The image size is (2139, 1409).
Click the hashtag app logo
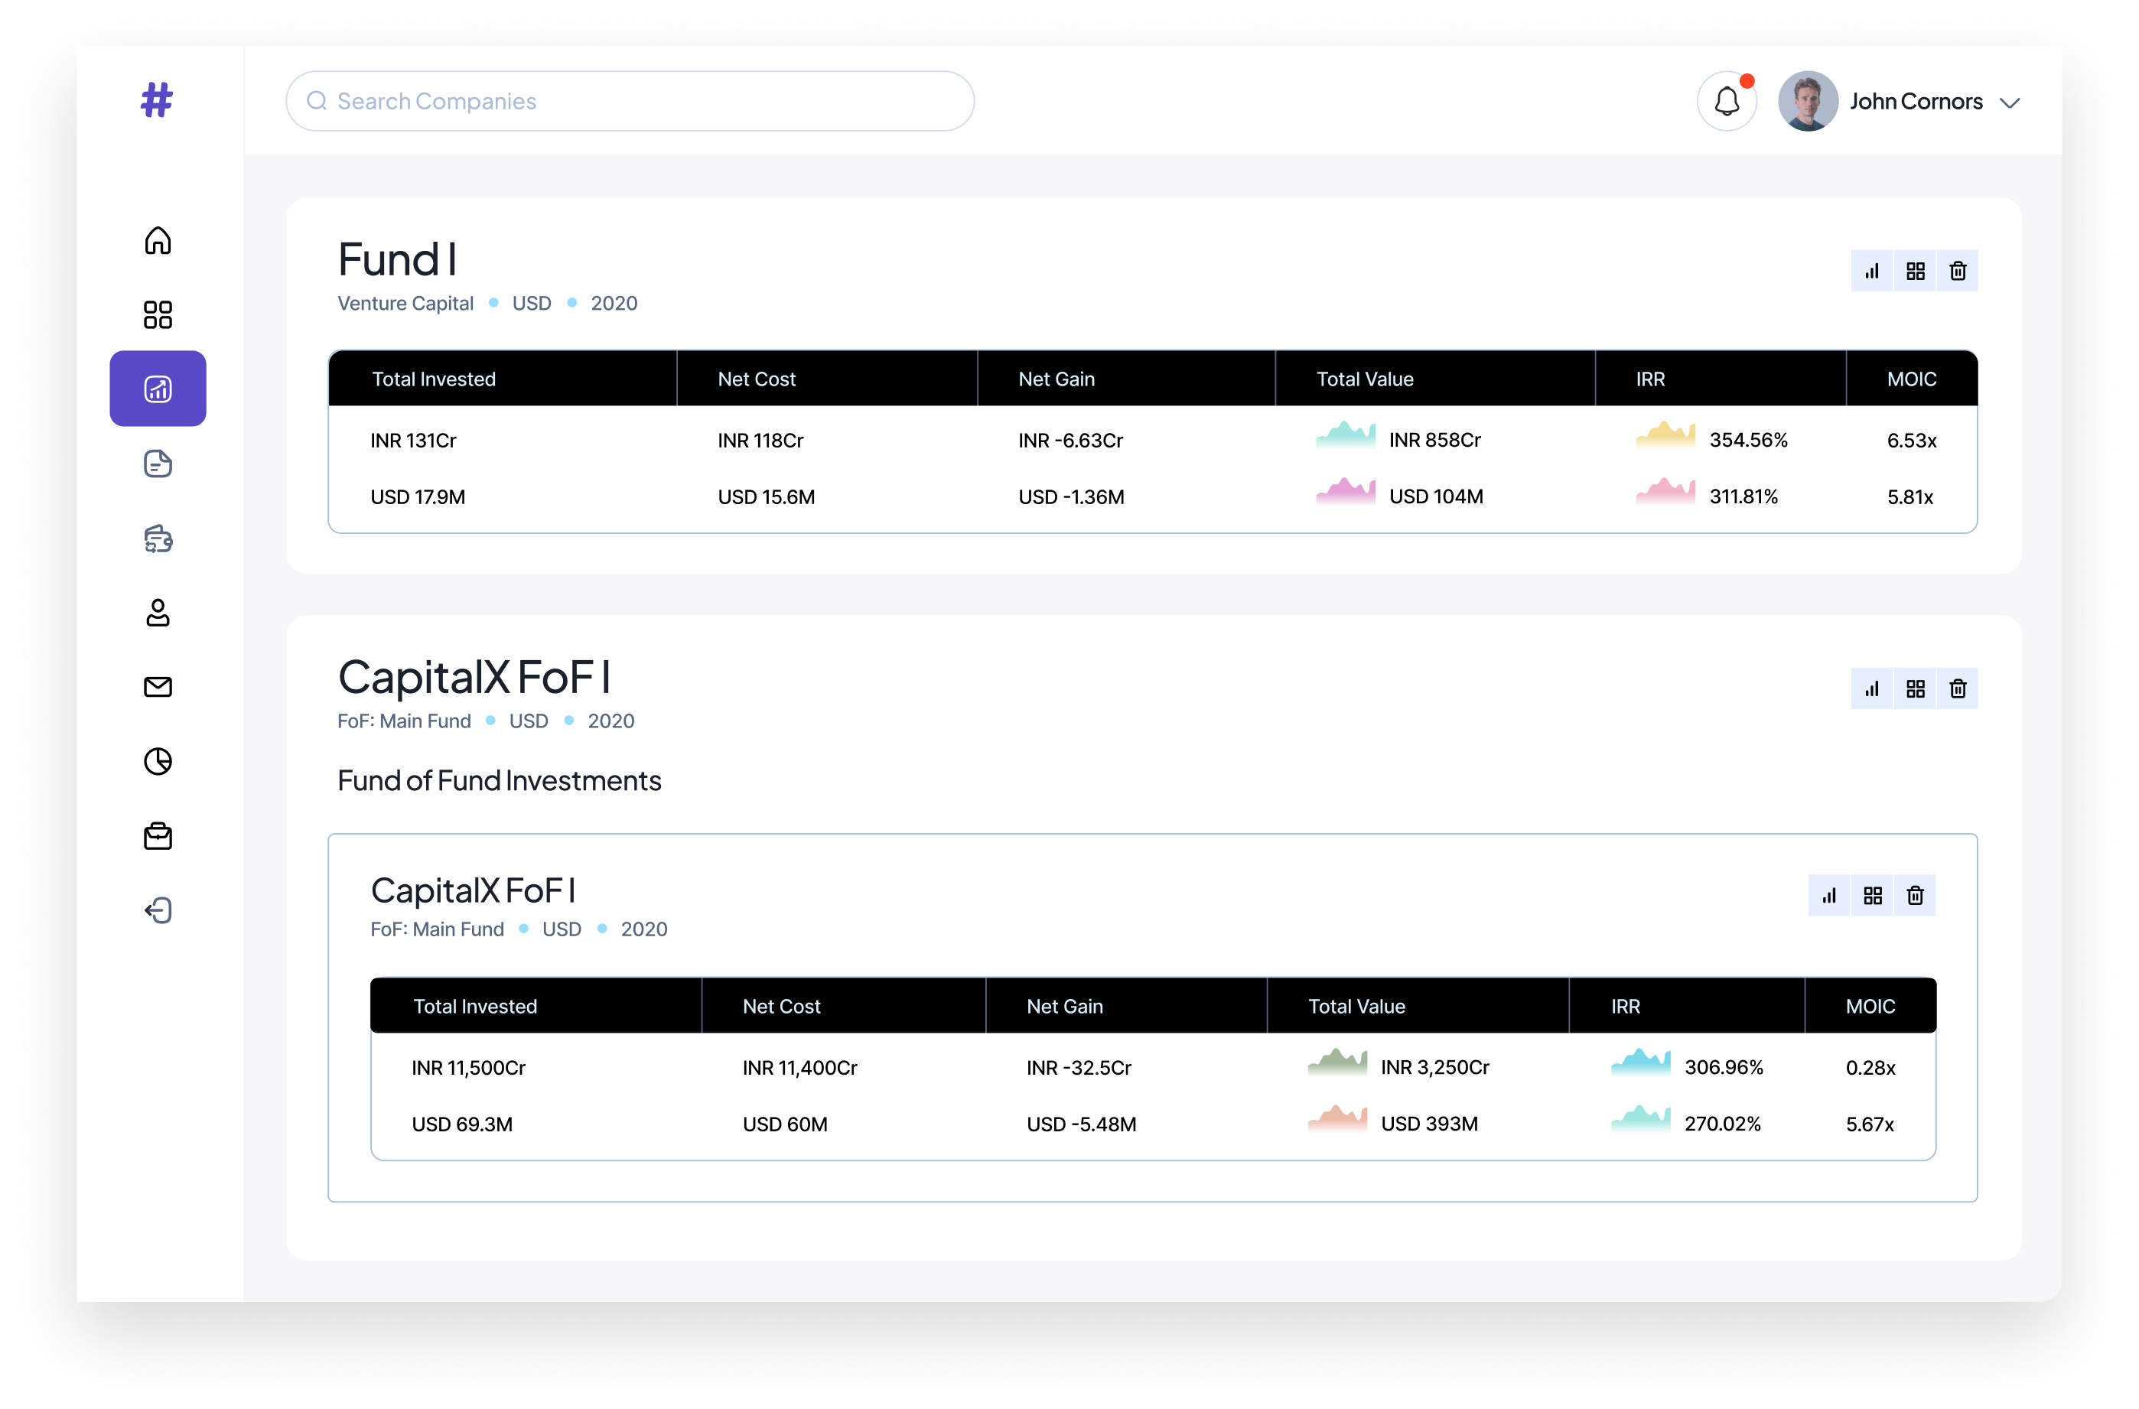click(158, 99)
